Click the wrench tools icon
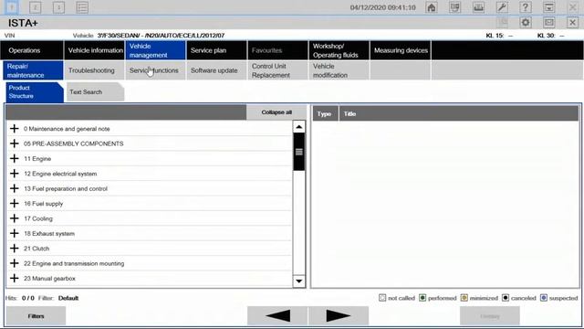This screenshot has height=329, width=584. (502, 7)
